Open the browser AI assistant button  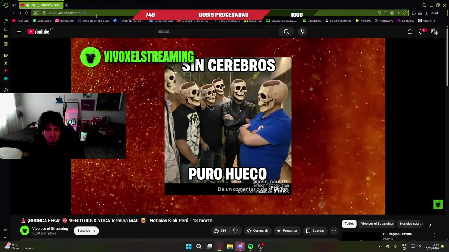coord(435,13)
